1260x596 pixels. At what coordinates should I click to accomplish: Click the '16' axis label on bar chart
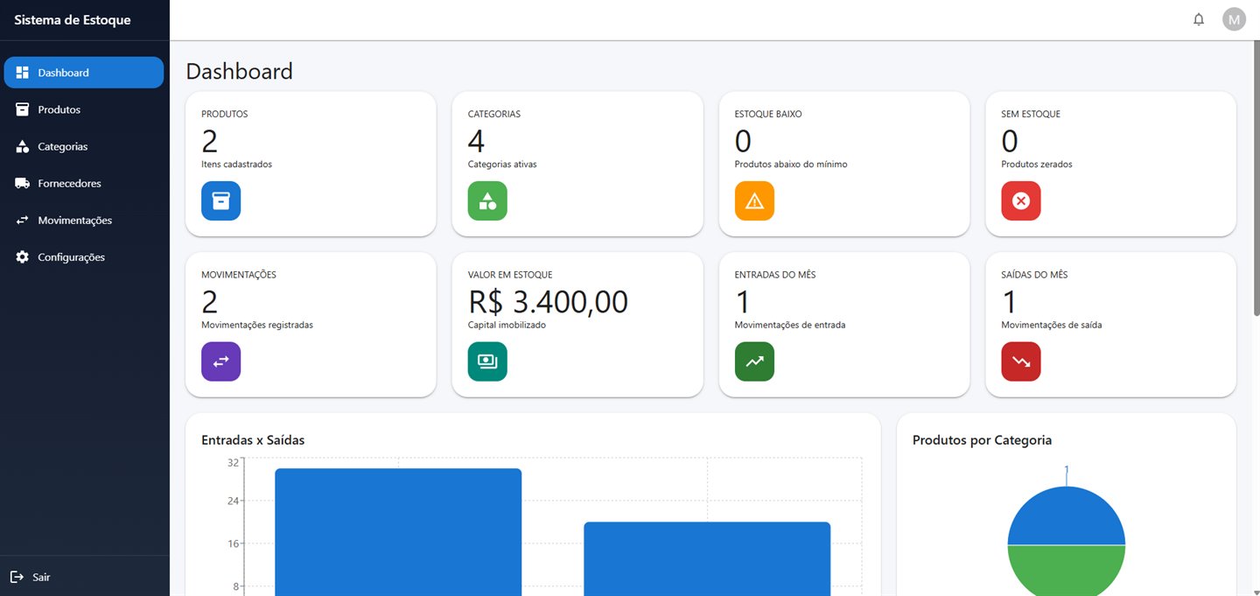click(233, 543)
